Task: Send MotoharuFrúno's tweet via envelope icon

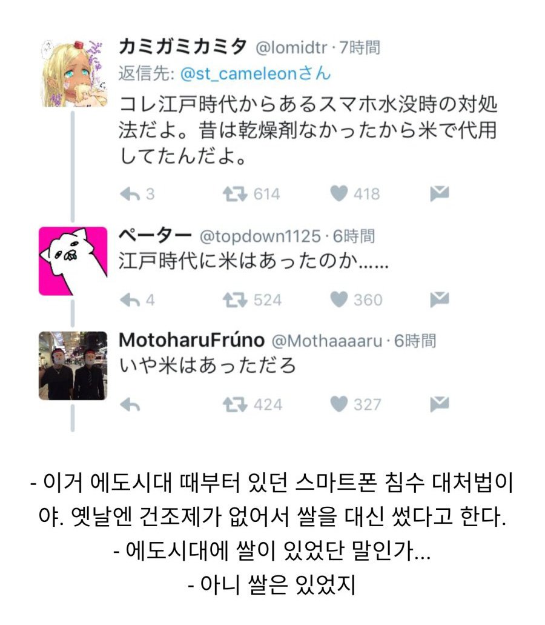Action: 440,404
